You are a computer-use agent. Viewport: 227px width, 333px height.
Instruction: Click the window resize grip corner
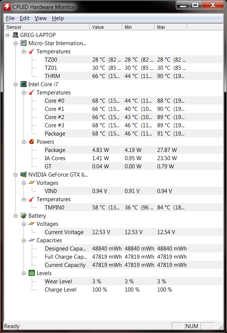(x=221, y=326)
